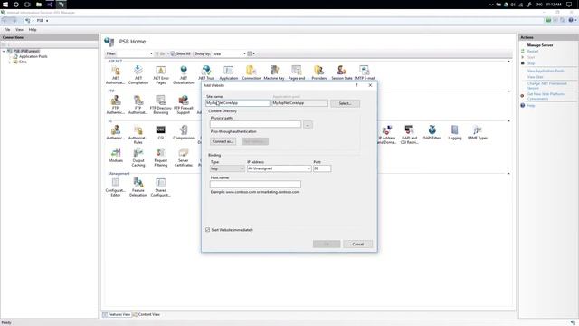The image size is (579, 326).
Task: Open the Compression feature icon
Action: 184,132
